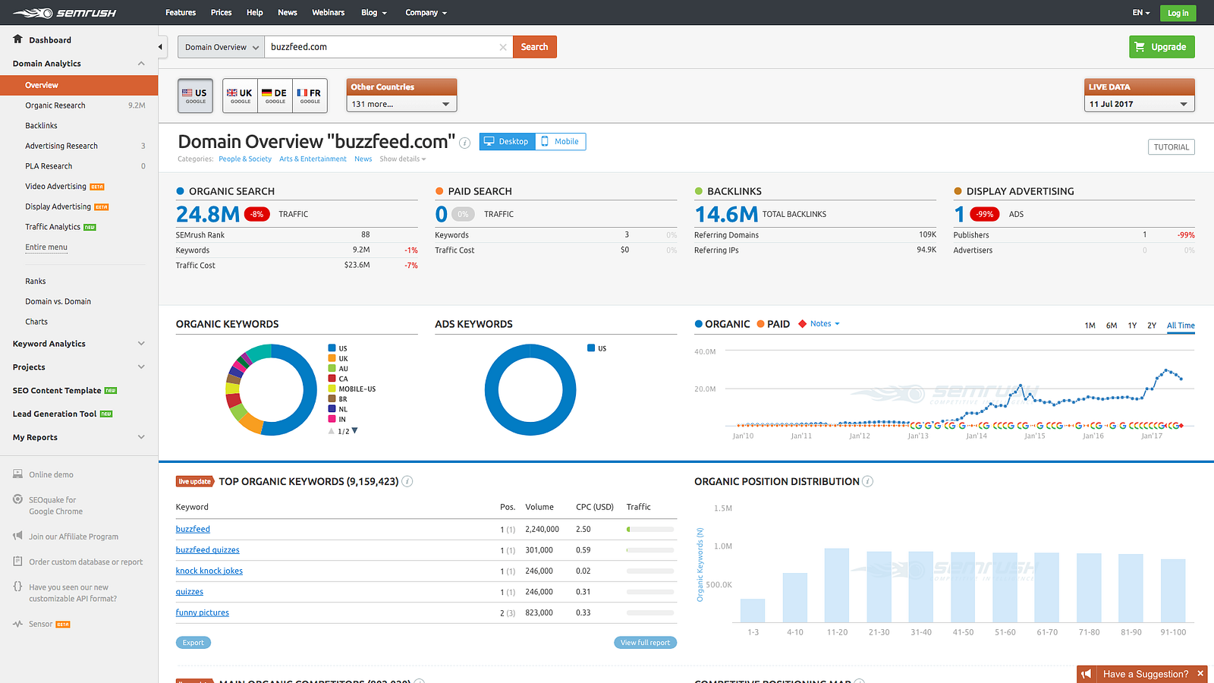Select 1M time range tab
Screen dimensions: 1214x683
1090,326
